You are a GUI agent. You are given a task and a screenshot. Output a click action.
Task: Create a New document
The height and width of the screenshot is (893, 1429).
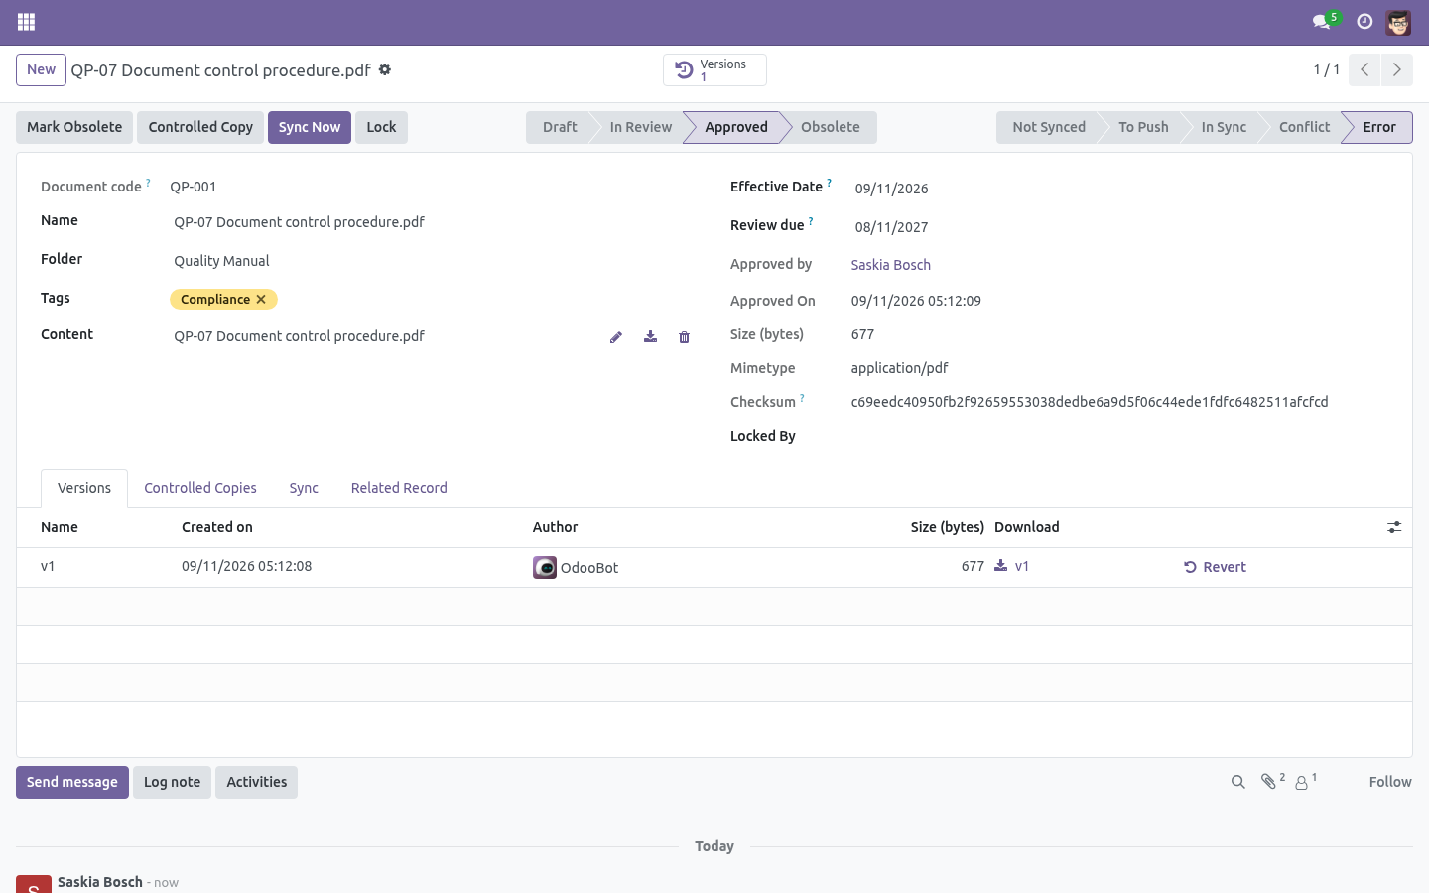point(41,69)
